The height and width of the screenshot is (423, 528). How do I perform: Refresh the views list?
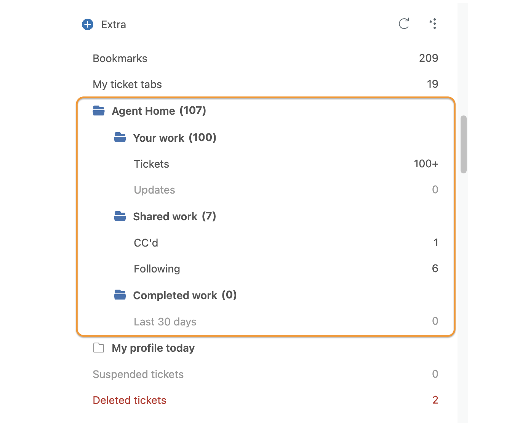coord(404,24)
